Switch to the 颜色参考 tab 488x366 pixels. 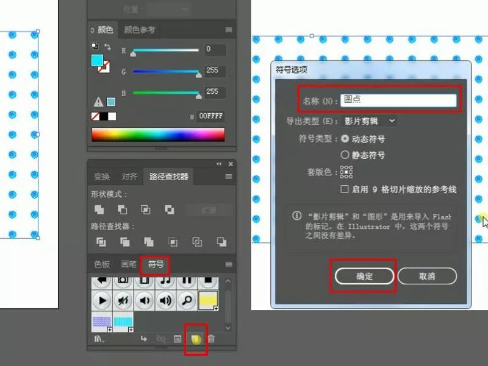point(140,30)
